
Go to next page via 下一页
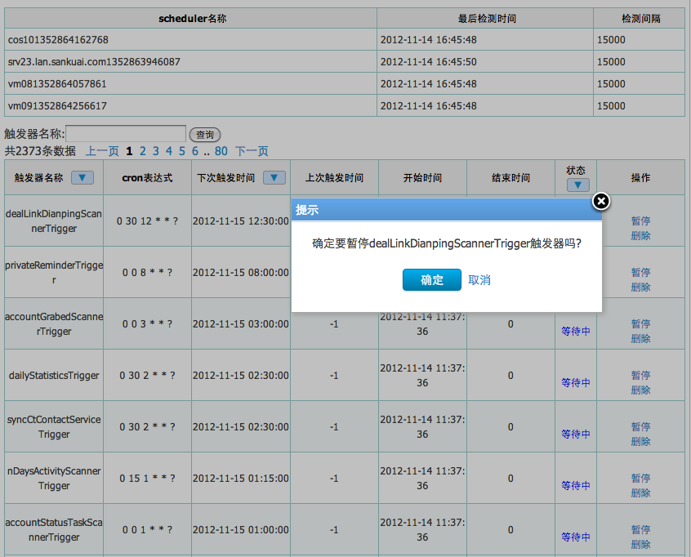pos(252,151)
